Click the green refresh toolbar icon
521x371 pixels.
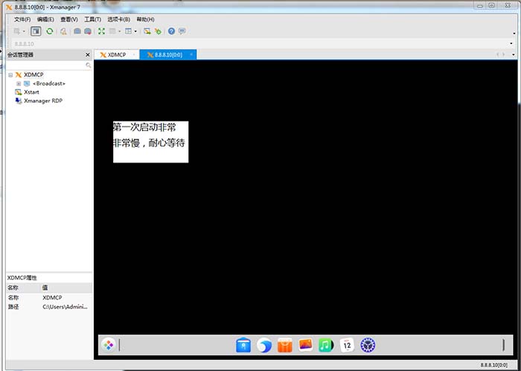point(50,31)
